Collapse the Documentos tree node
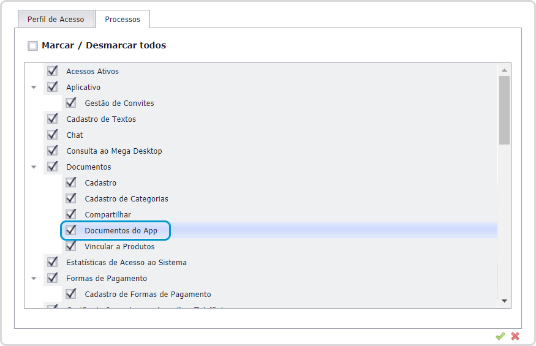The height and width of the screenshot is (346, 536). pos(34,167)
